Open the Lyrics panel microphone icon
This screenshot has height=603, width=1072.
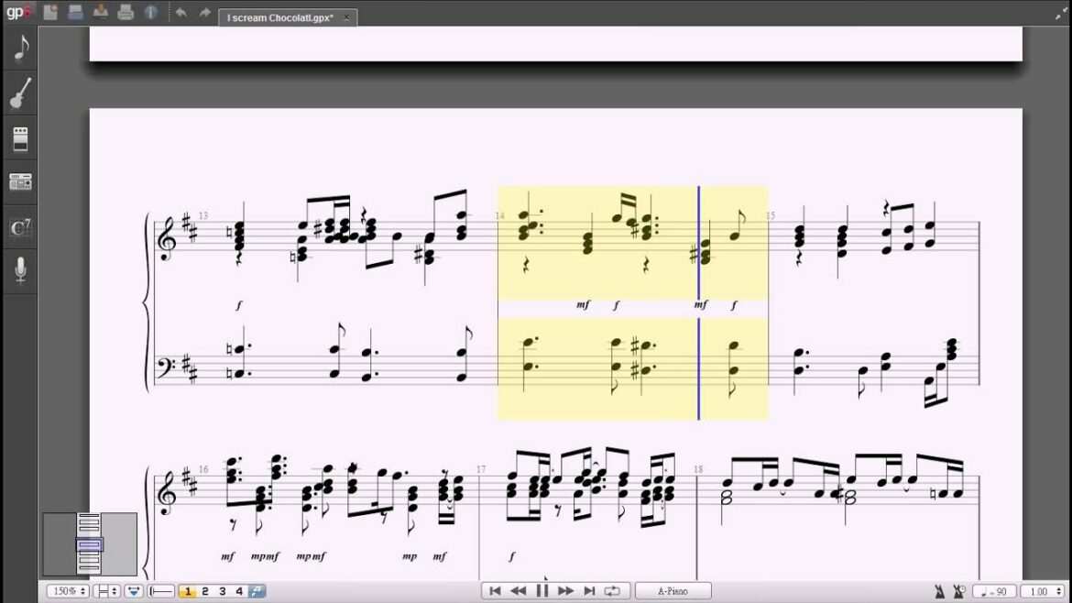click(20, 270)
